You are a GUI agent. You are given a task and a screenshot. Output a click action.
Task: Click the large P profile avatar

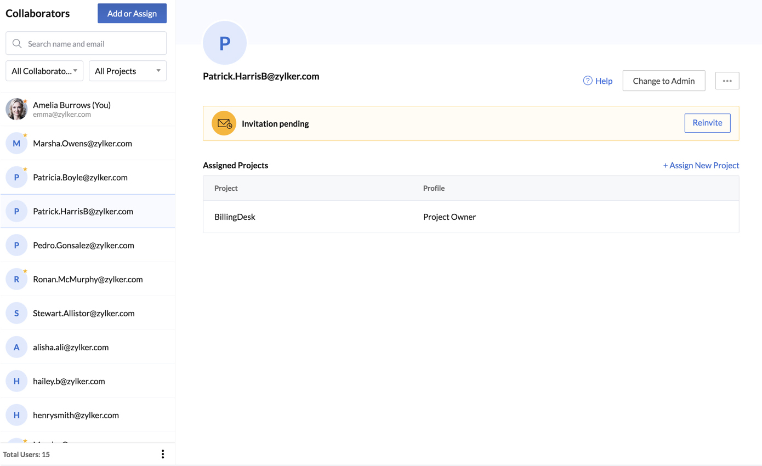(x=225, y=43)
